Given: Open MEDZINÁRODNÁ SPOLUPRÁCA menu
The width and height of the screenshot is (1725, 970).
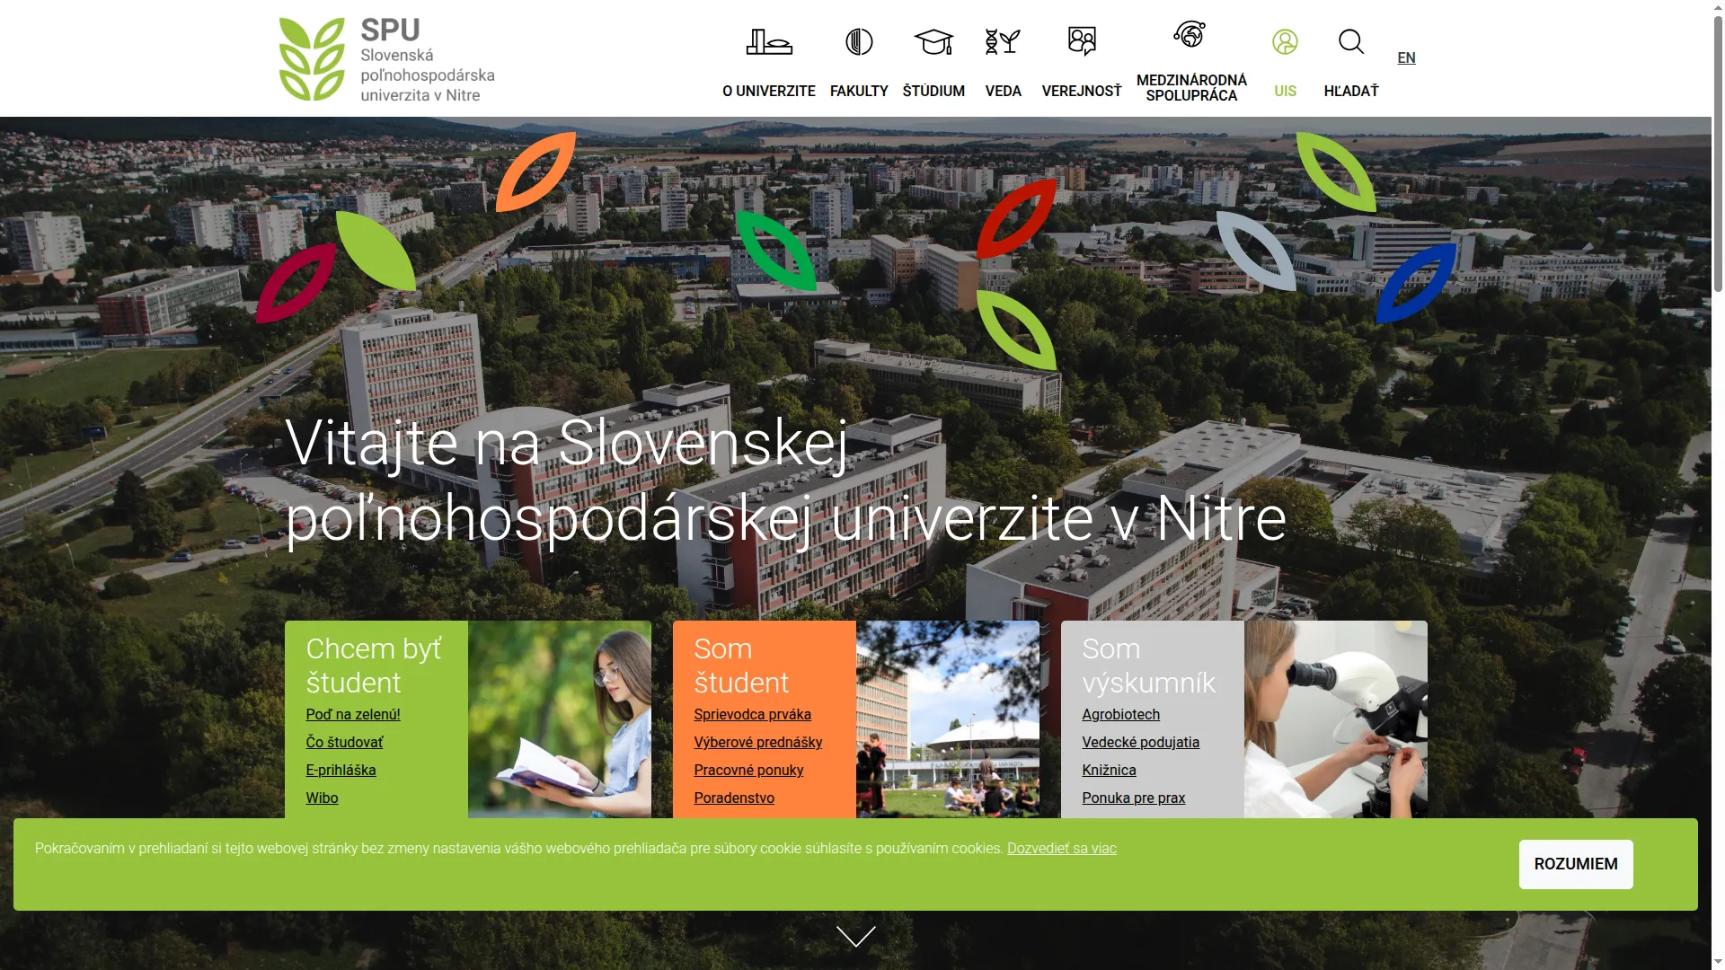Looking at the screenshot, I should pos(1191,88).
